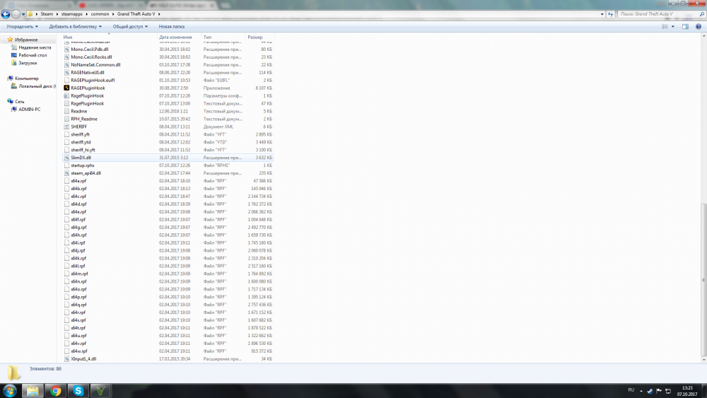Select Сеть in the navigation pane
707x398 pixels.
pyautogui.click(x=19, y=101)
